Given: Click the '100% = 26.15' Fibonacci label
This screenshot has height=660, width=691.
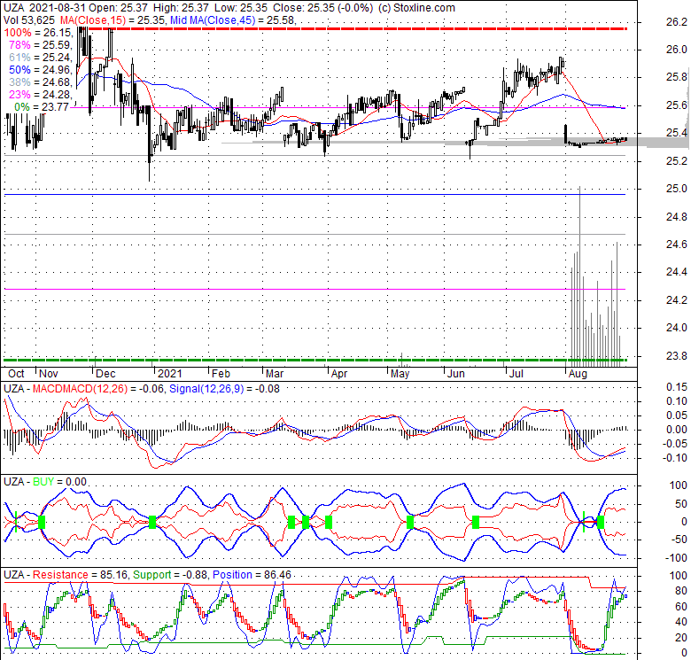Looking at the screenshot, I should pyautogui.click(x=37, y=33).
